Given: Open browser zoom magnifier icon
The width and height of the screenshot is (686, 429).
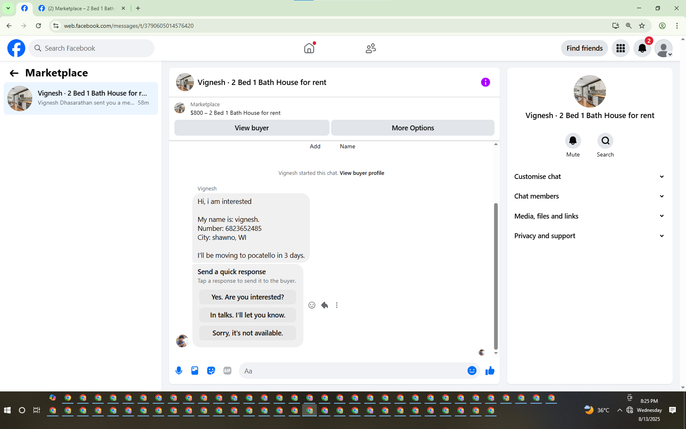Looking at the screenshot, I should tap(629, 26).
